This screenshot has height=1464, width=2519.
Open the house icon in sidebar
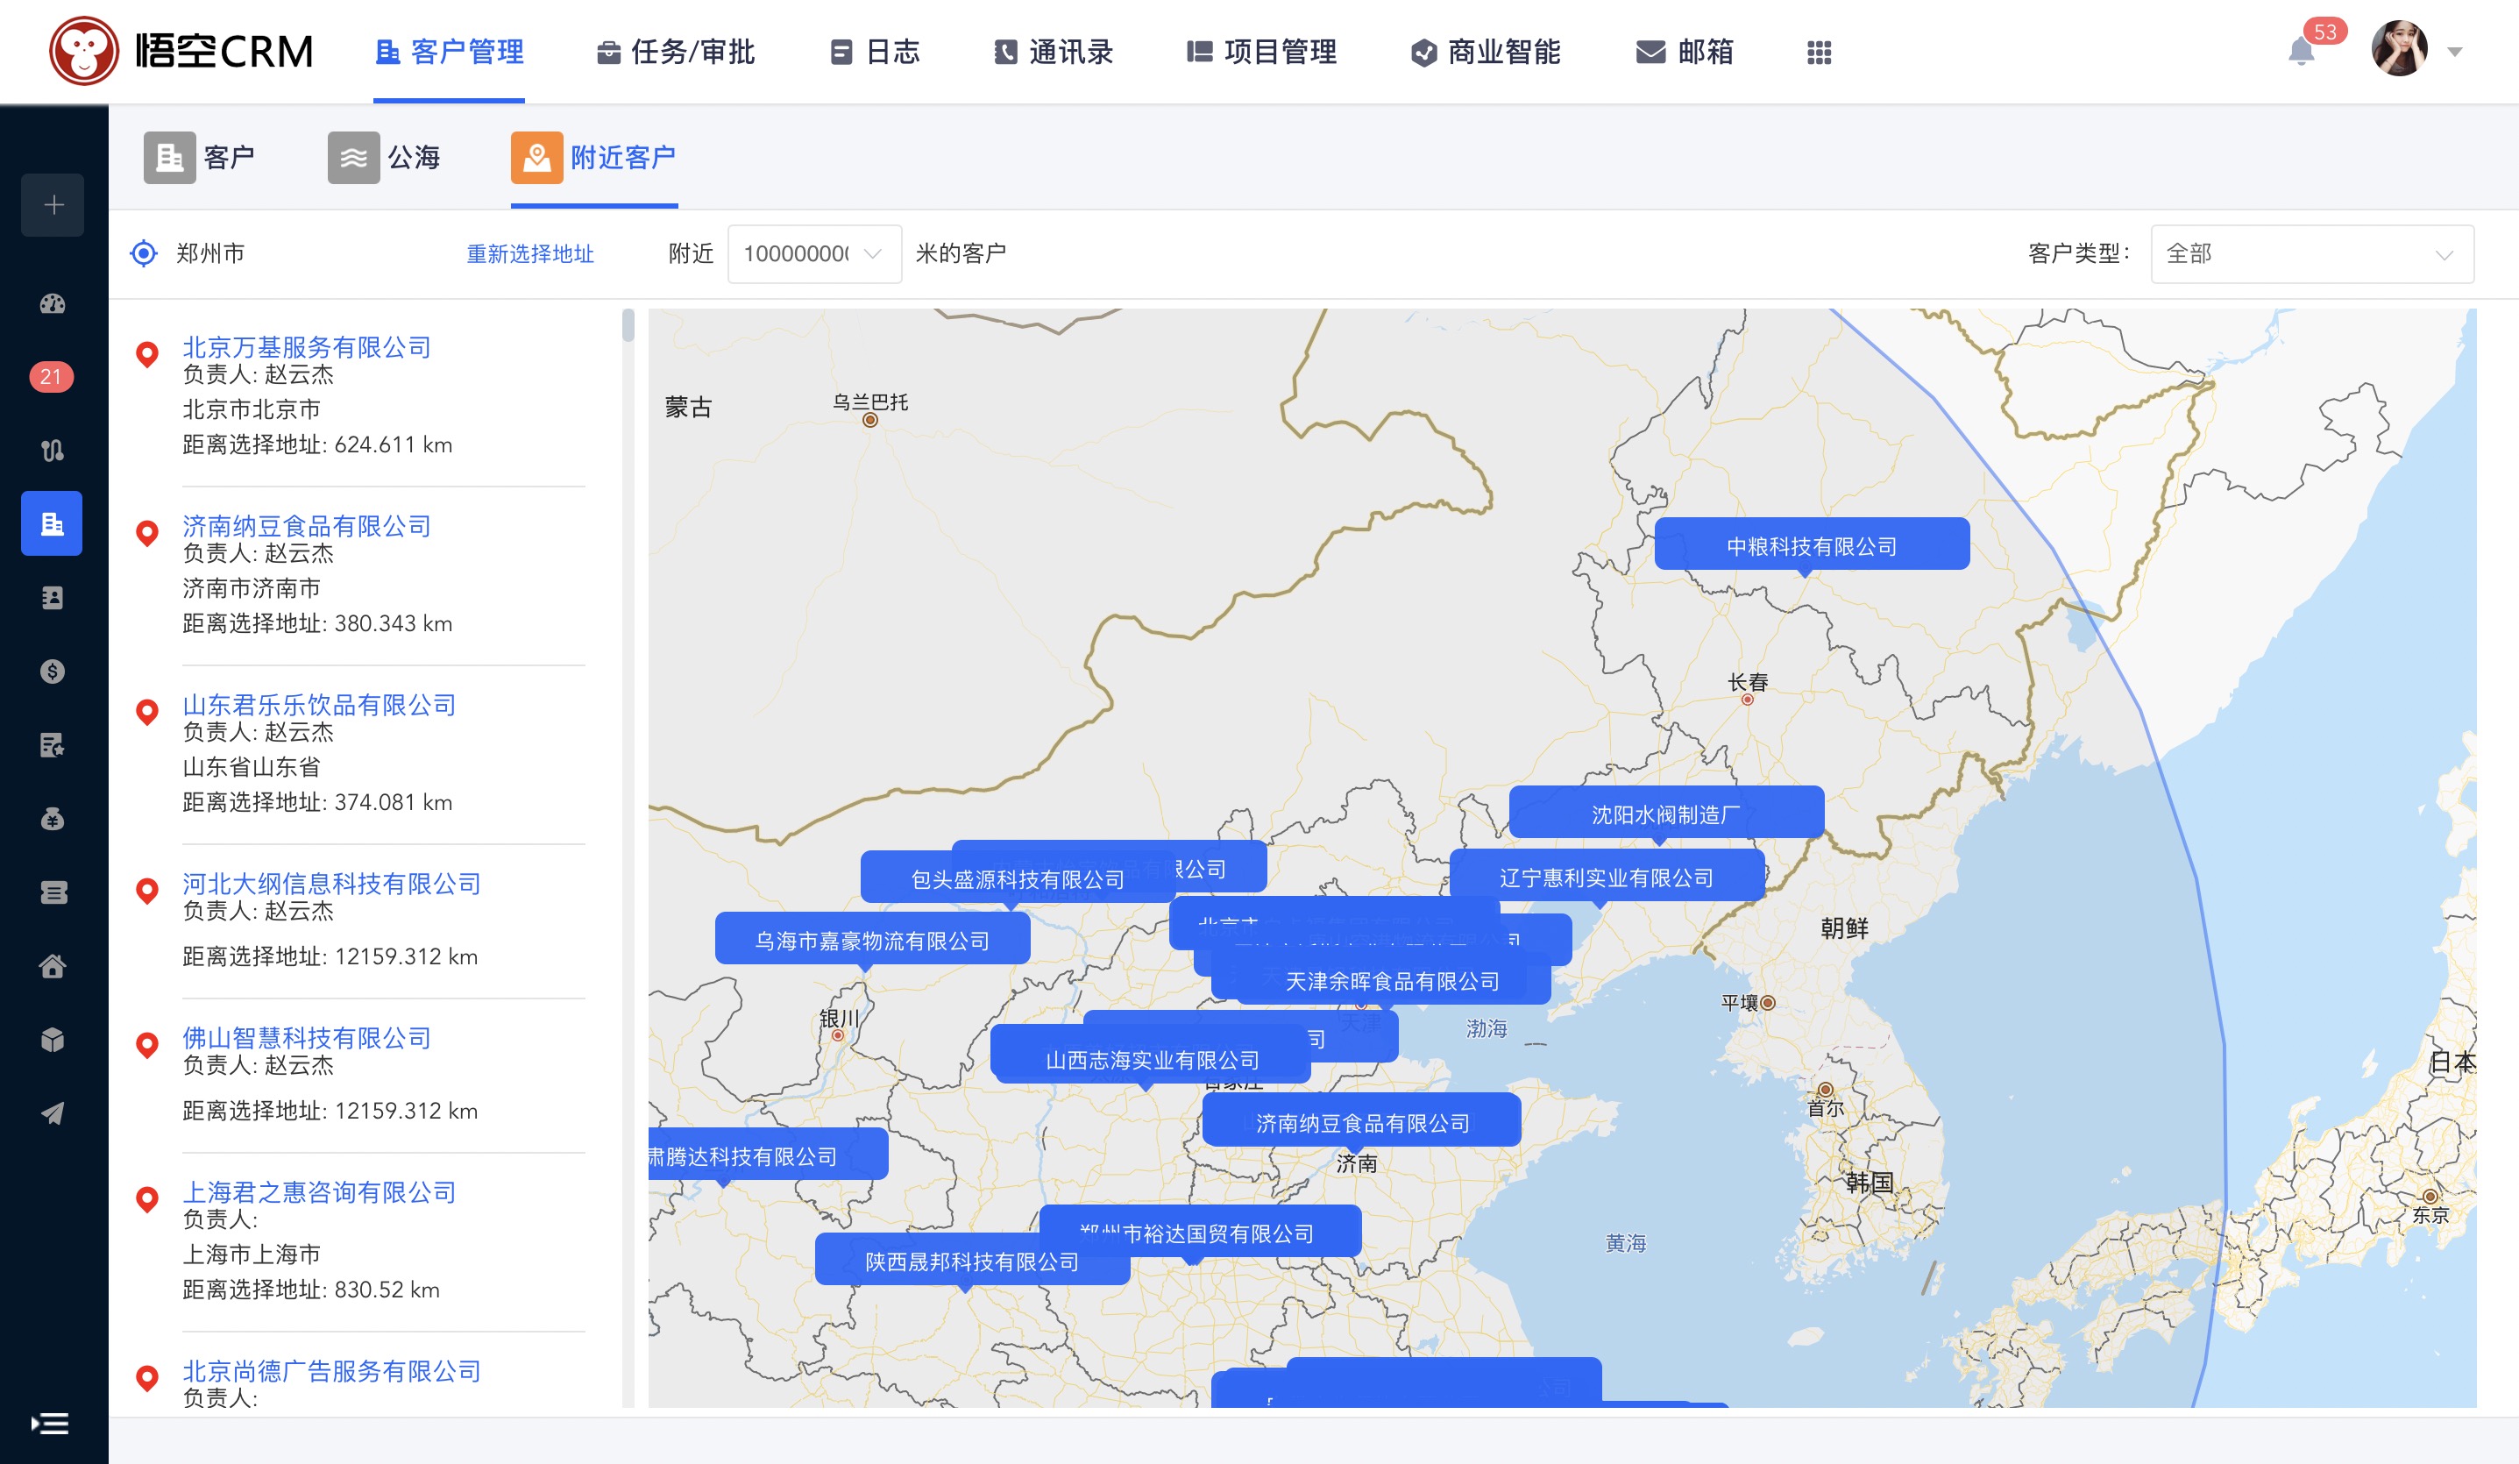(x=52, y=966)
